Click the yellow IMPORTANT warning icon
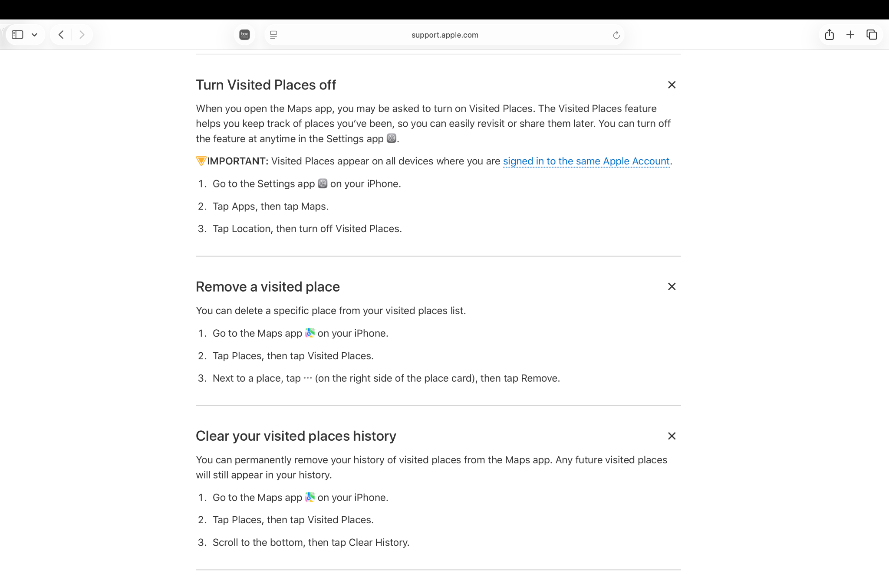 (201, 161)
